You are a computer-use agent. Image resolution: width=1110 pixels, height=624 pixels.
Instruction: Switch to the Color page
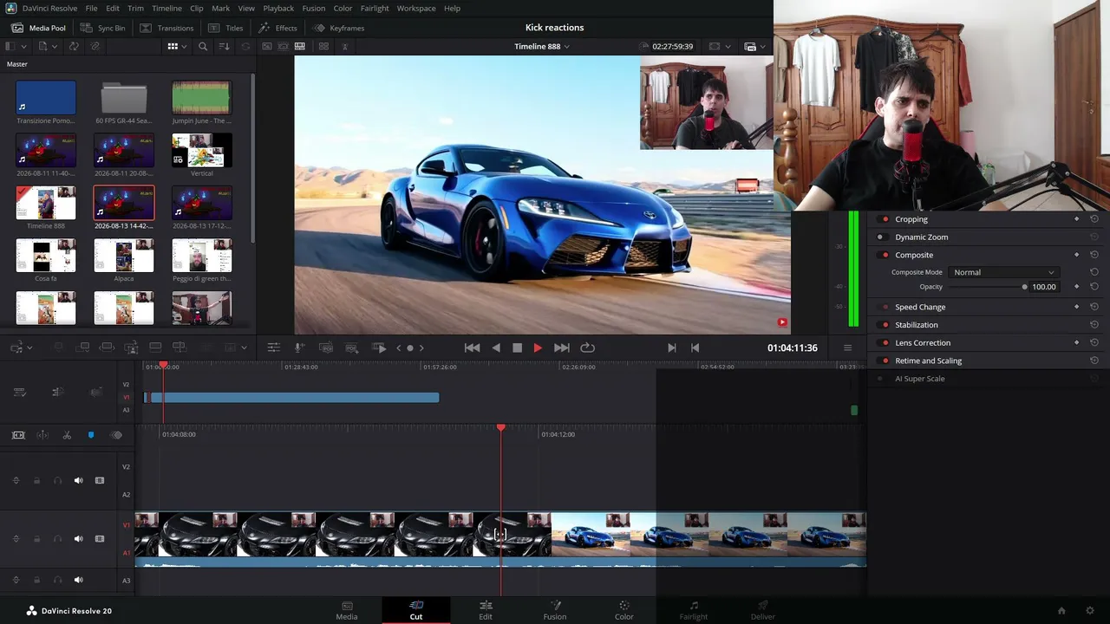pos(624,610)
